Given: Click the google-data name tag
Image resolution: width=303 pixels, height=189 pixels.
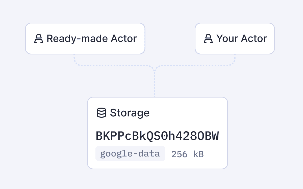Looking at the screenshot, I should pos(130,153).
